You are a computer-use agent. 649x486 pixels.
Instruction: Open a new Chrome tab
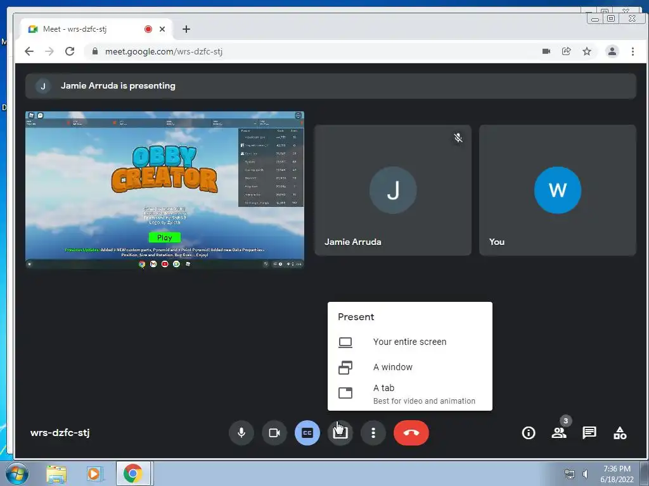[x=186, y=29]
